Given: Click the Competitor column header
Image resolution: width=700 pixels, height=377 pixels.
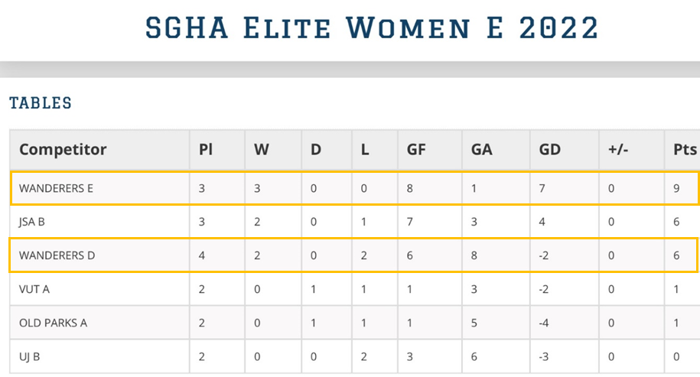Looking at the screenshot, I should click(63, 149).
